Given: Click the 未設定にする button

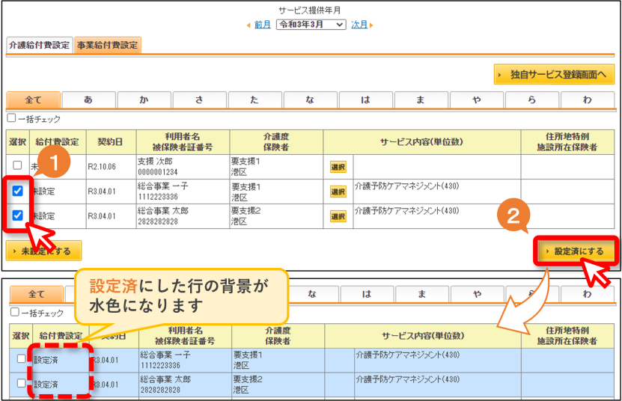Looking at the screenshot, I should pyautogui.click(x=43, y=251).
